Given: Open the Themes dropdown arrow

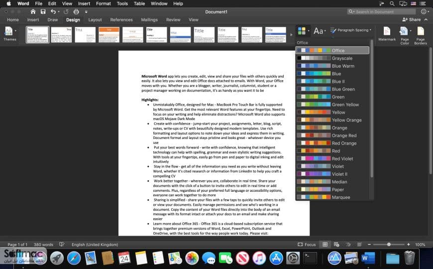Looking at the screenshot, I should (x=15, y=31).
